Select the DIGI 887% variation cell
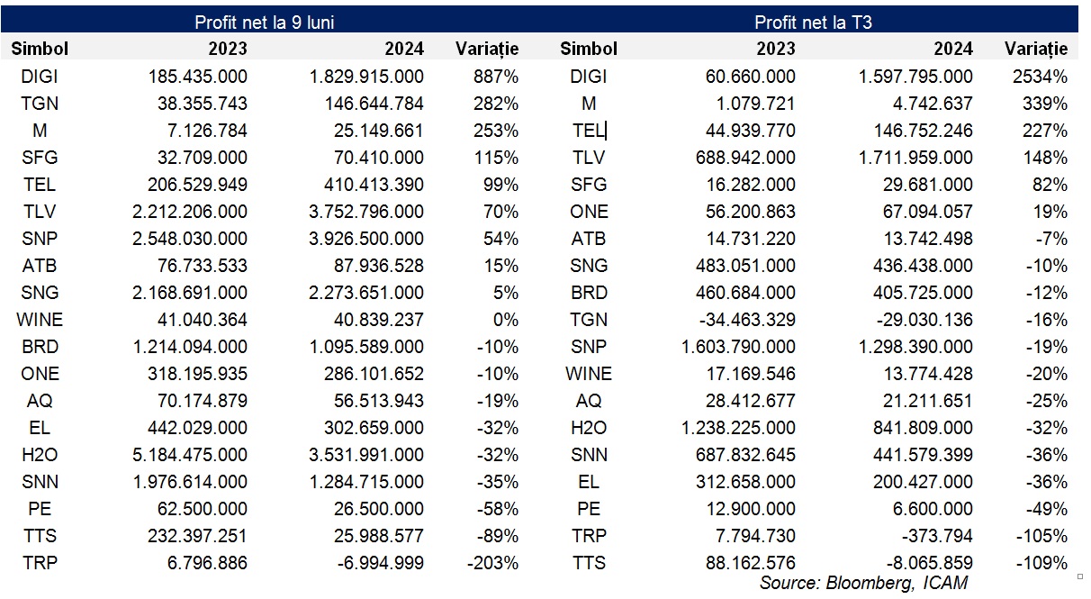This screenshot has width=1091, height=599. click(x=496, y=77)
